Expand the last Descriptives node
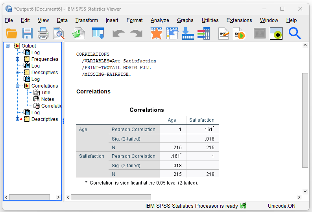This screenshot has width=312, height=212. point(18,119)
